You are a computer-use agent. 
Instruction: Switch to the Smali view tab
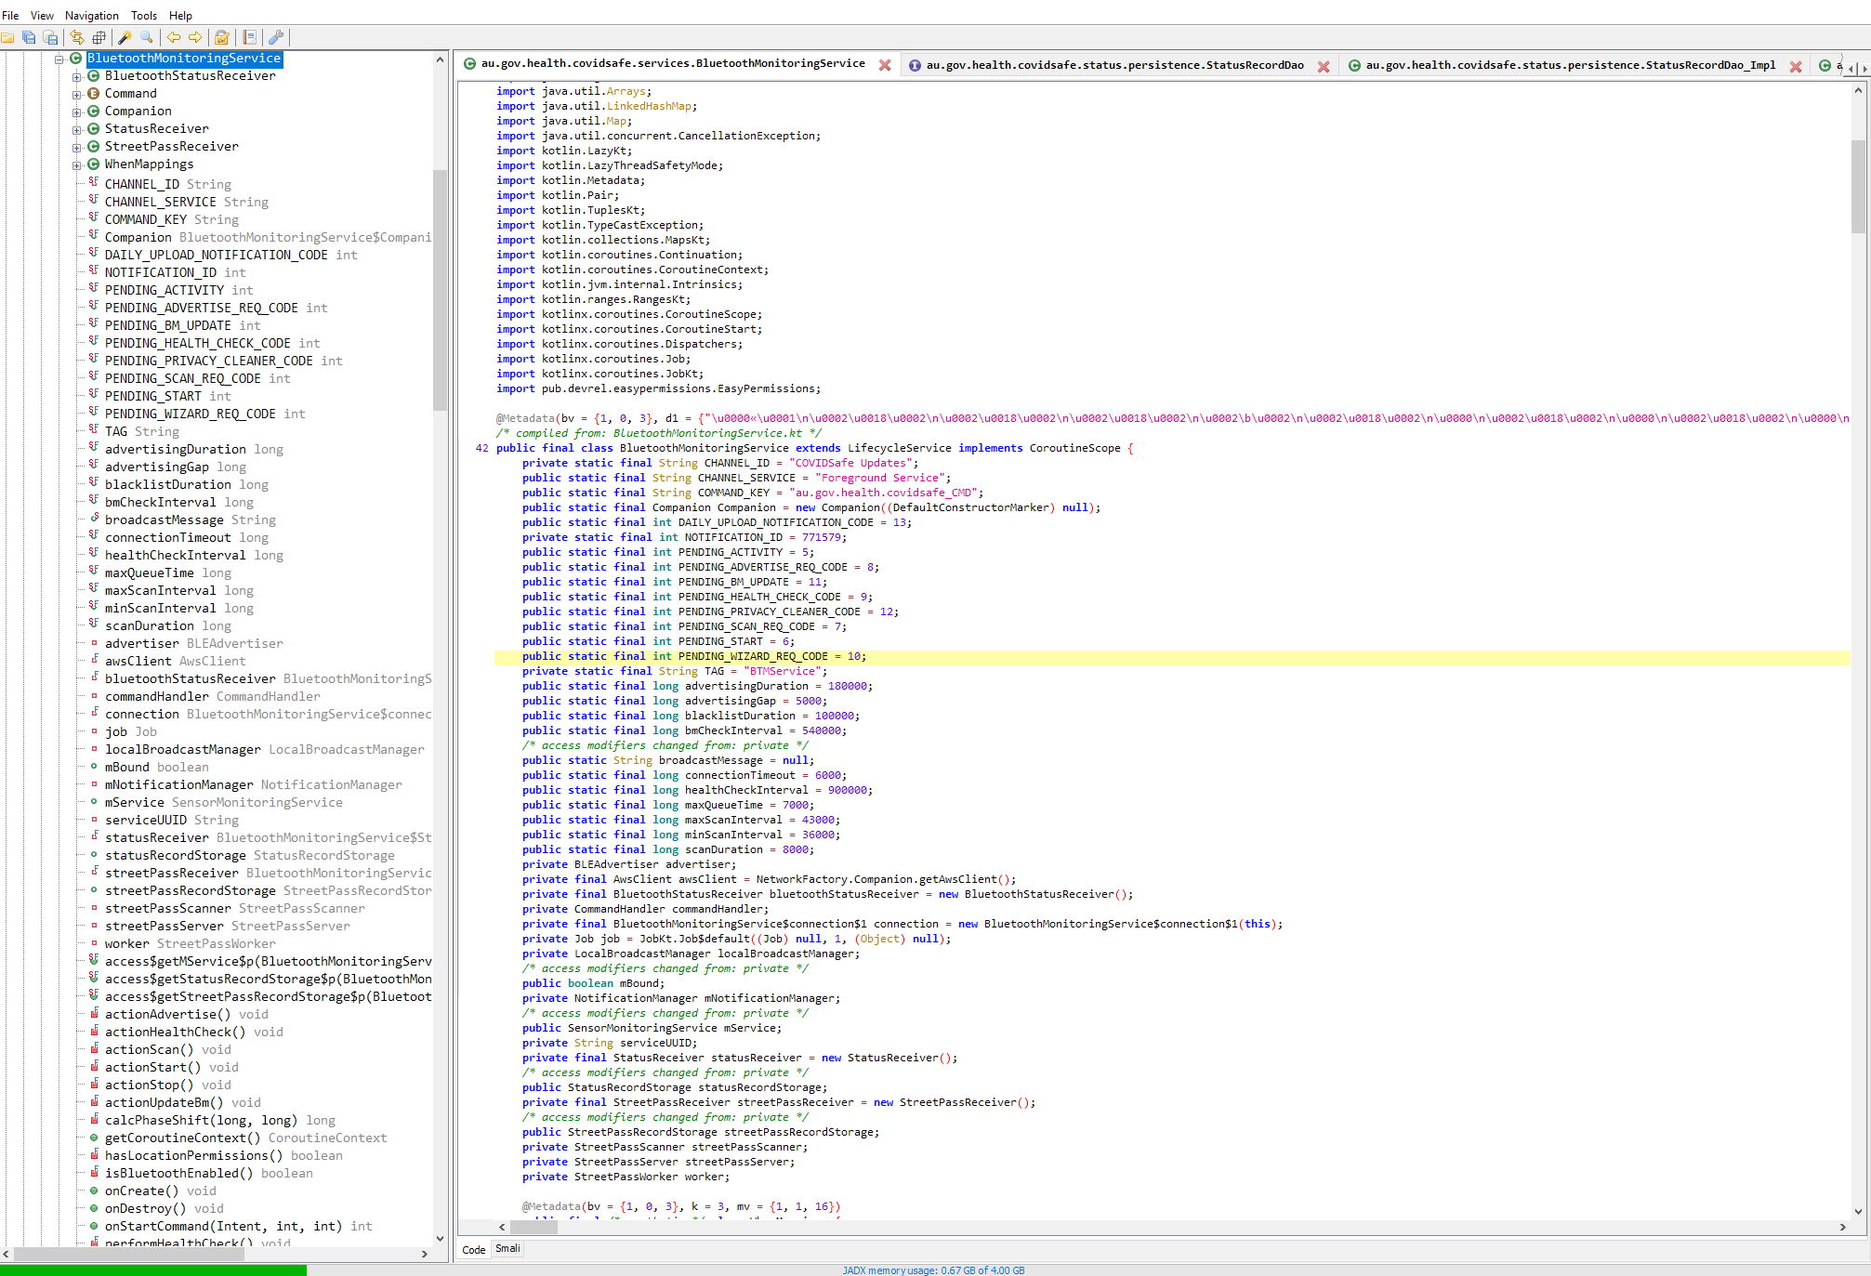coord(507,1249)
